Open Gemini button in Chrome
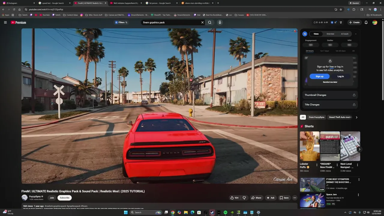This screenshot has width=384, height=216. (354, 3)
